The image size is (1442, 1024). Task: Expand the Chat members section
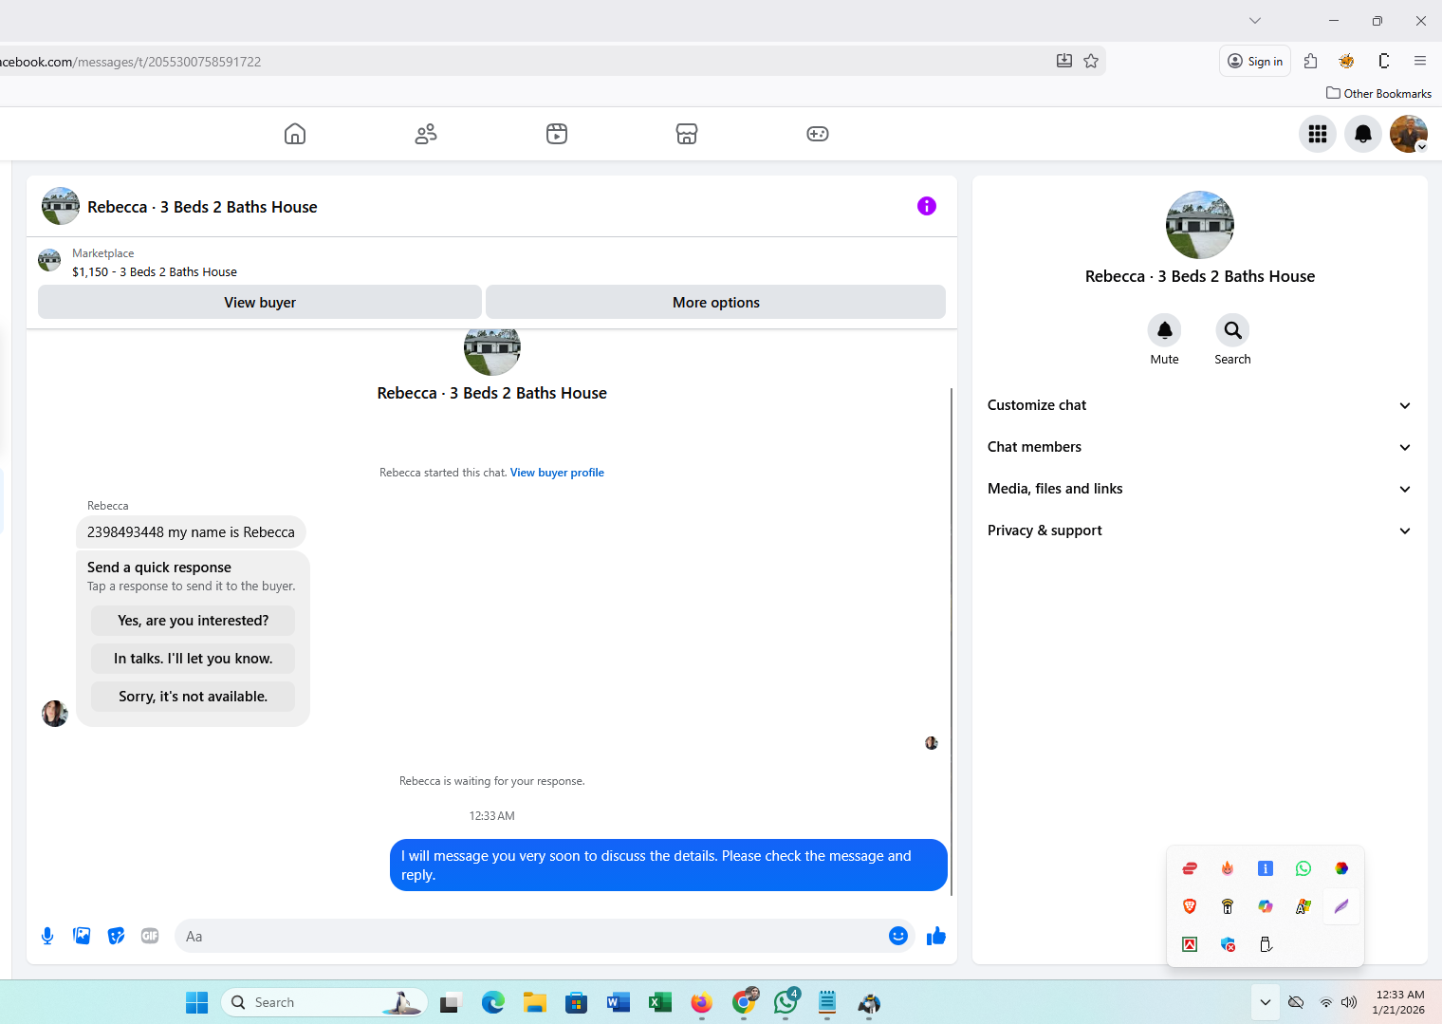(x=1200, y=447)
